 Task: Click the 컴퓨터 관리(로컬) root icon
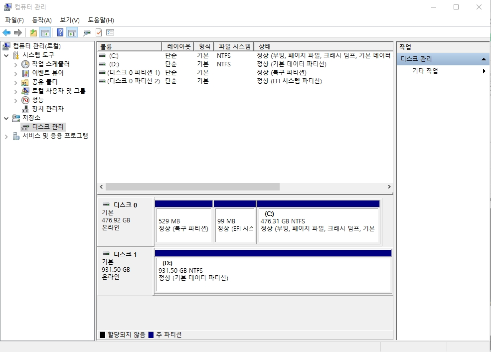point(6,46)
